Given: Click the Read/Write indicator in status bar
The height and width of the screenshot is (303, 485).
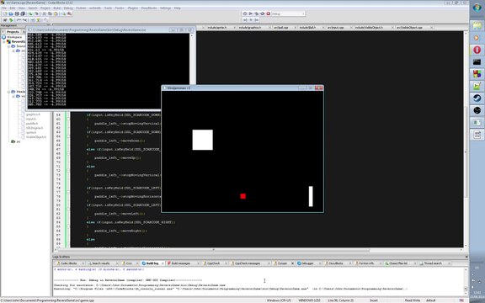Looking at the screenshot, I should tap(412, 300).
